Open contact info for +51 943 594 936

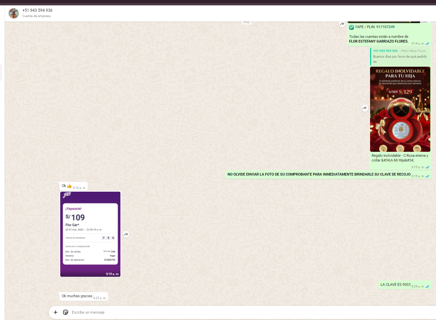point(37,10)
